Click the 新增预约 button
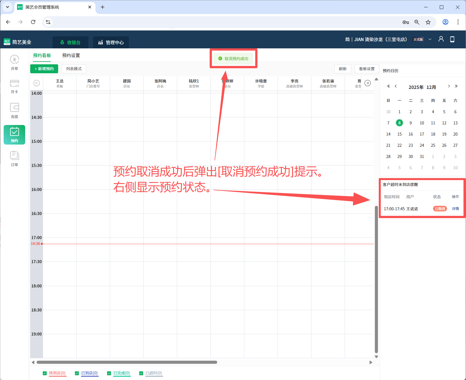The height and width of the screenshot is (380, 466). [44, 69]
